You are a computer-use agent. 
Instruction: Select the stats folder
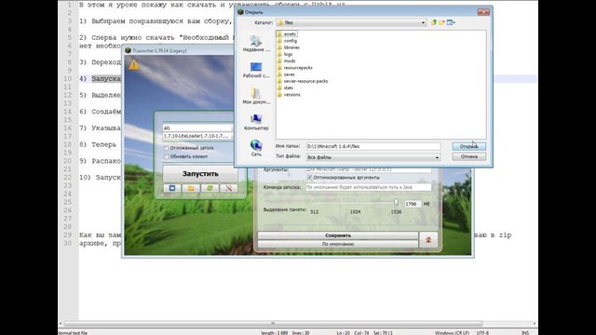(285, 87)
